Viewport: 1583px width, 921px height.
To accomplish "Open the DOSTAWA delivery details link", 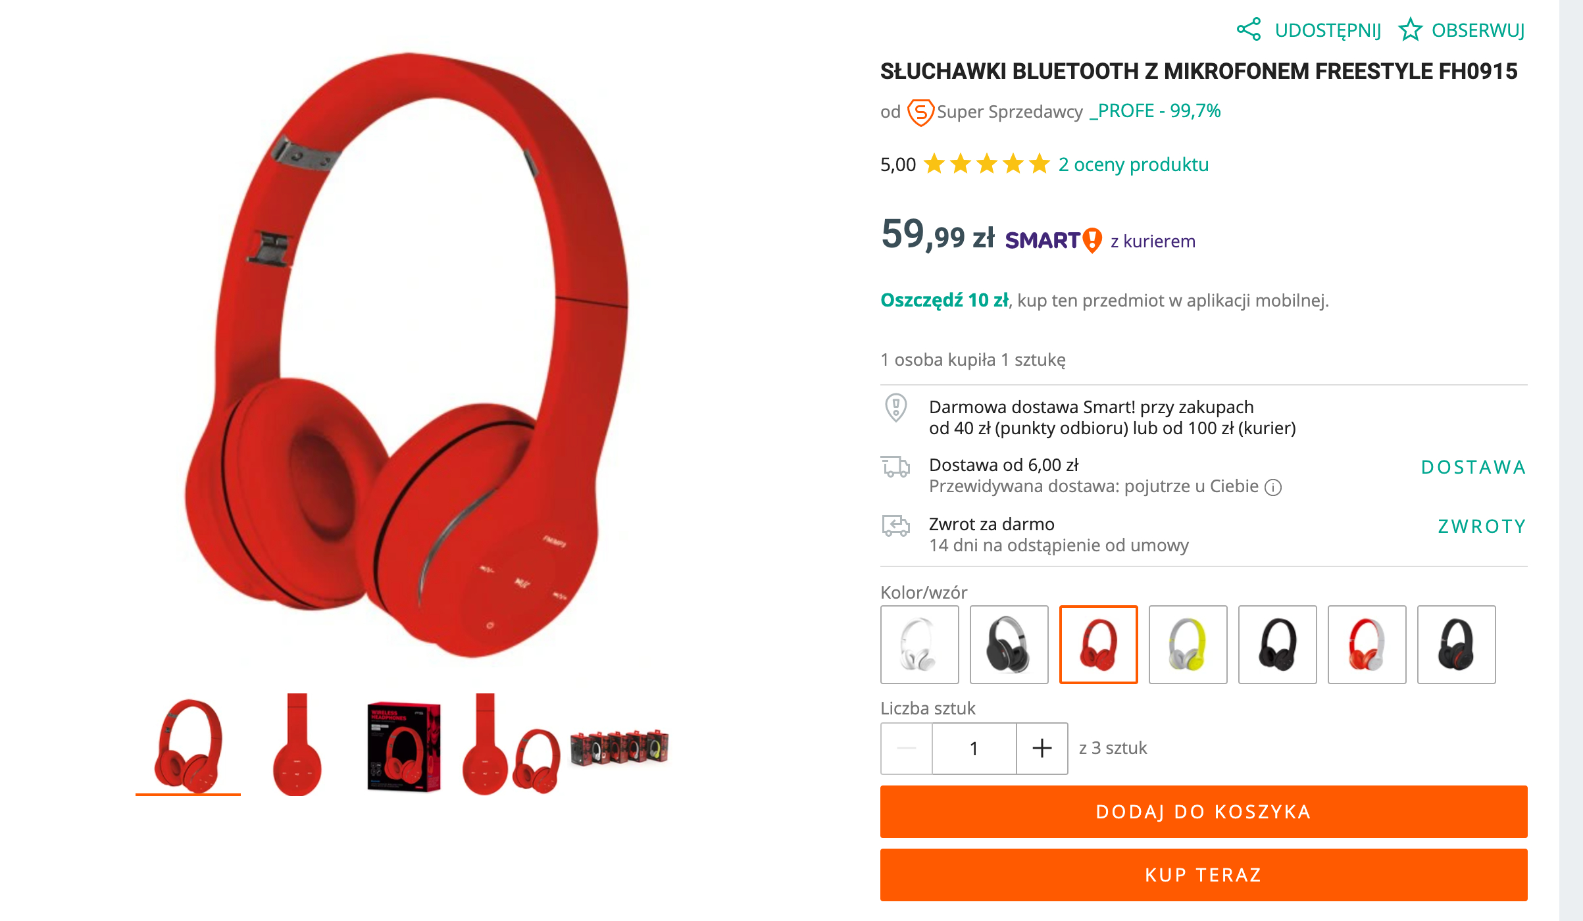I will coord(1473,467).
